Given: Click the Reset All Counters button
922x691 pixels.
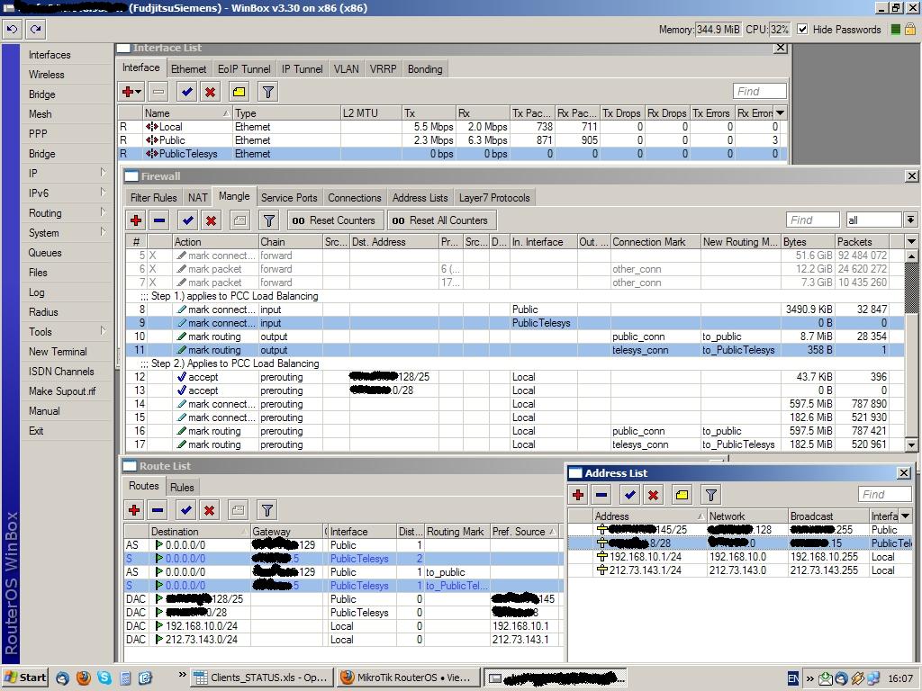Looking at the screenshot, I should [442, 220].
